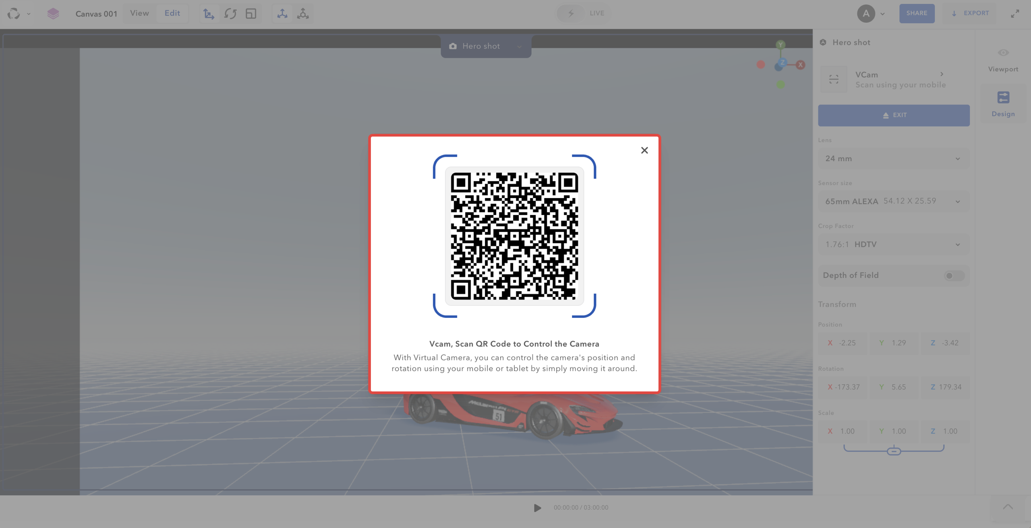Open the purple layers icon

click(53, 14)
